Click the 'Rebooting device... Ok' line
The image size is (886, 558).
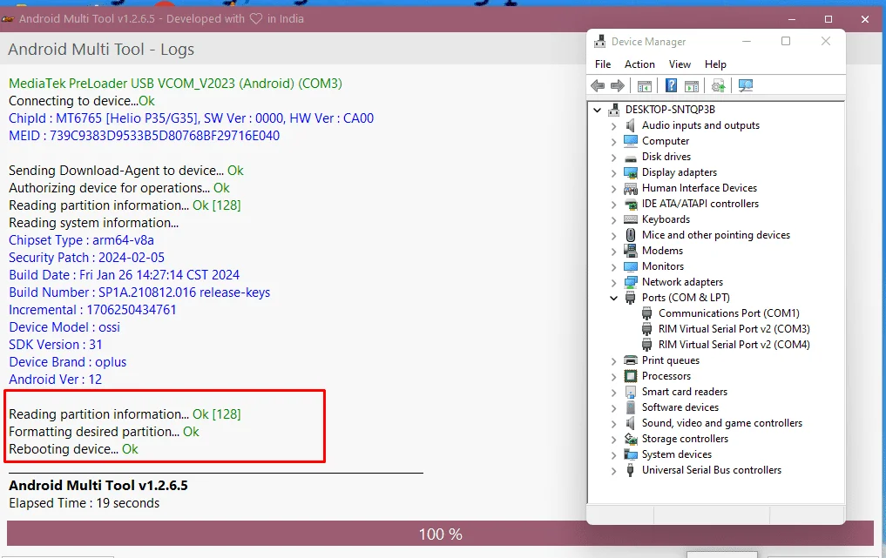click(x=73, y=449)
